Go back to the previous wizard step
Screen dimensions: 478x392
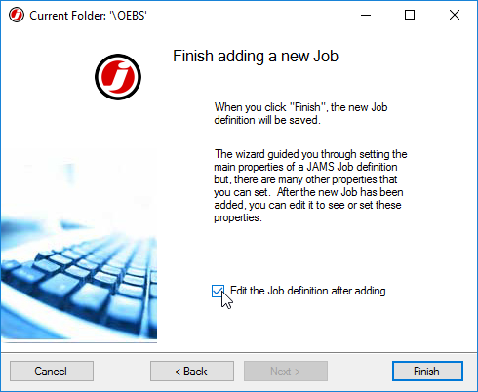(192, 372)
